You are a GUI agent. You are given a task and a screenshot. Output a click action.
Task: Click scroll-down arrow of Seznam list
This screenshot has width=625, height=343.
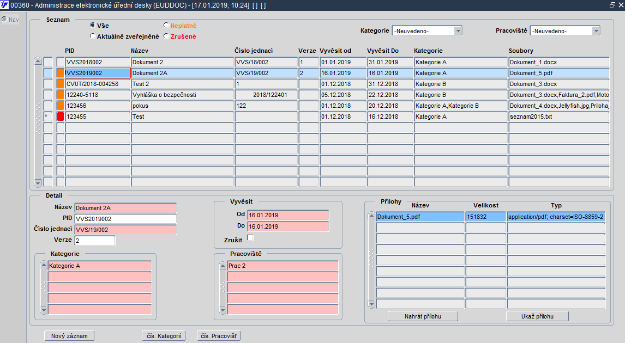coord(38,183)
